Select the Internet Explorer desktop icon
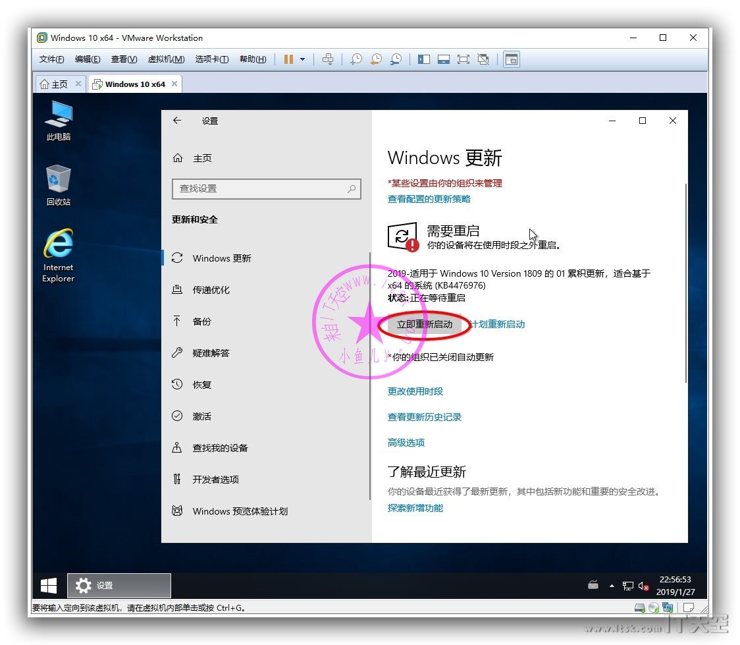This screenshot has height=645, width=740. coord(59,256)
